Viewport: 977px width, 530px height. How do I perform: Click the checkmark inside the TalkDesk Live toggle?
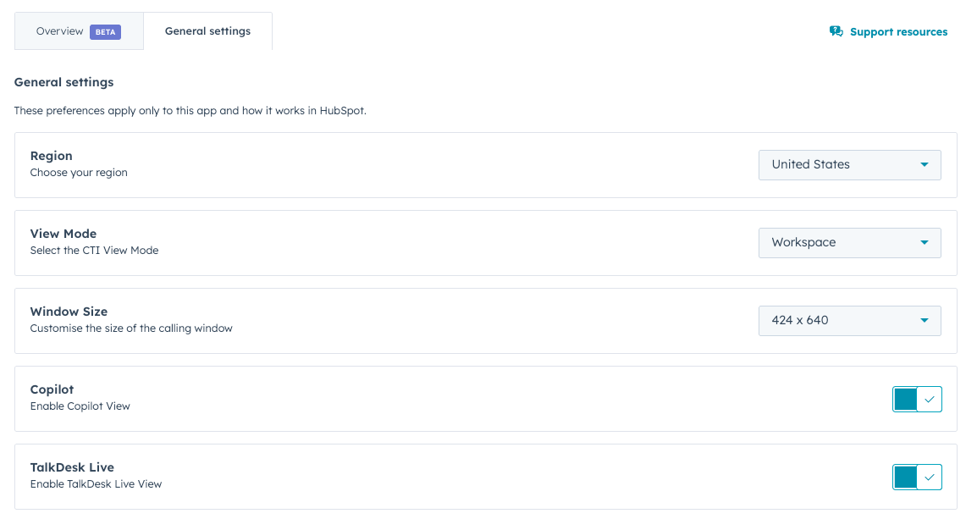click(x=929, y=477)
